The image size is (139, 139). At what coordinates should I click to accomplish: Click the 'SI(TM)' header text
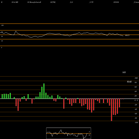[53, 2]
